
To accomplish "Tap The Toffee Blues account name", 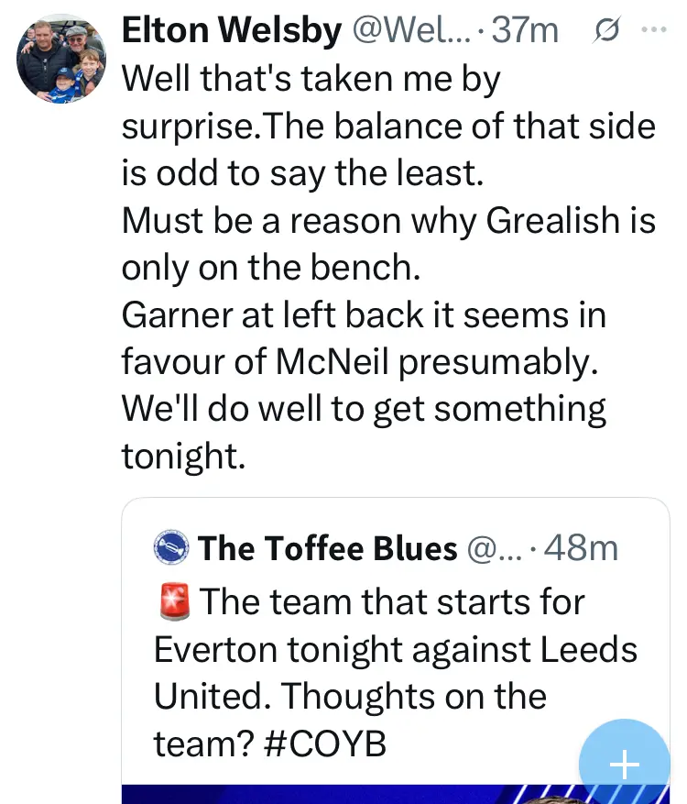I will [327, 548].
